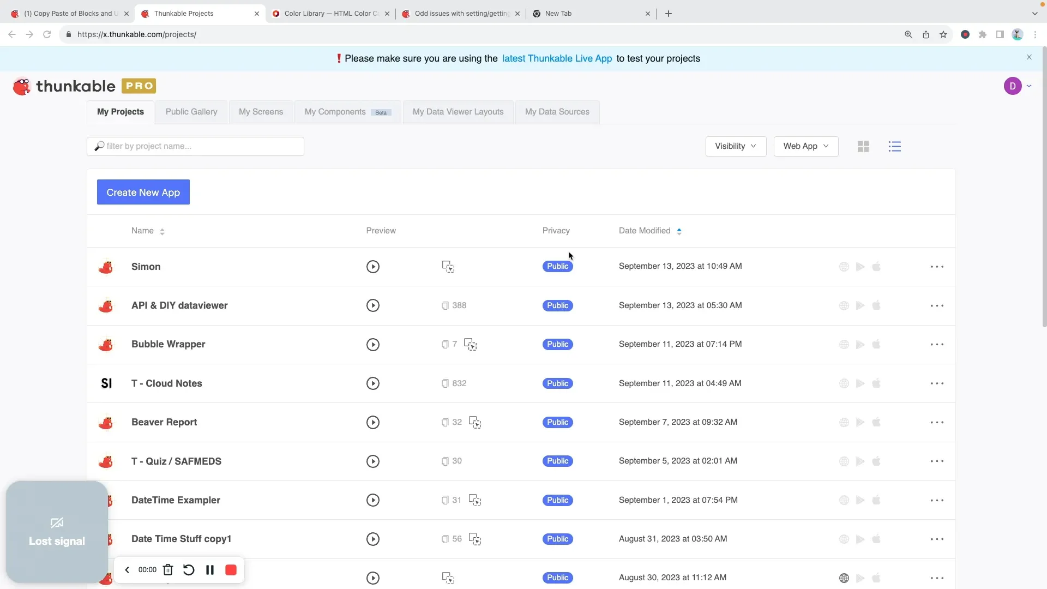Click the Android publish icon for Simon
Viewport: 1047px width, 589px height.
(861, 267)
